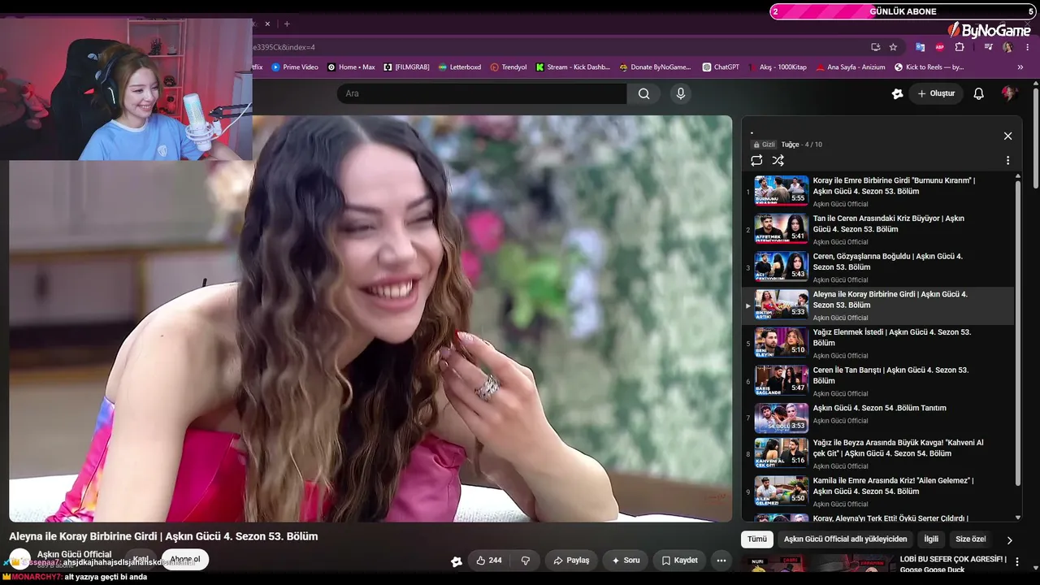Open YouTube notifications bell

(x=978, y=93)
